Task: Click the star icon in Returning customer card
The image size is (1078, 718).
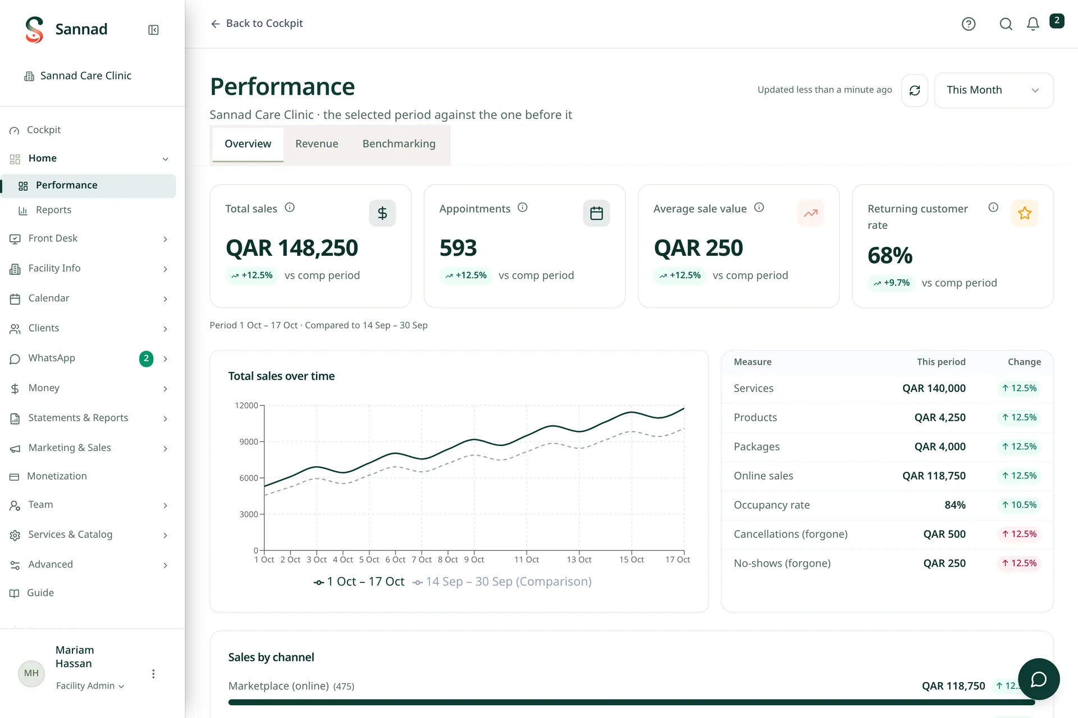Action: tap(1025, 213)
